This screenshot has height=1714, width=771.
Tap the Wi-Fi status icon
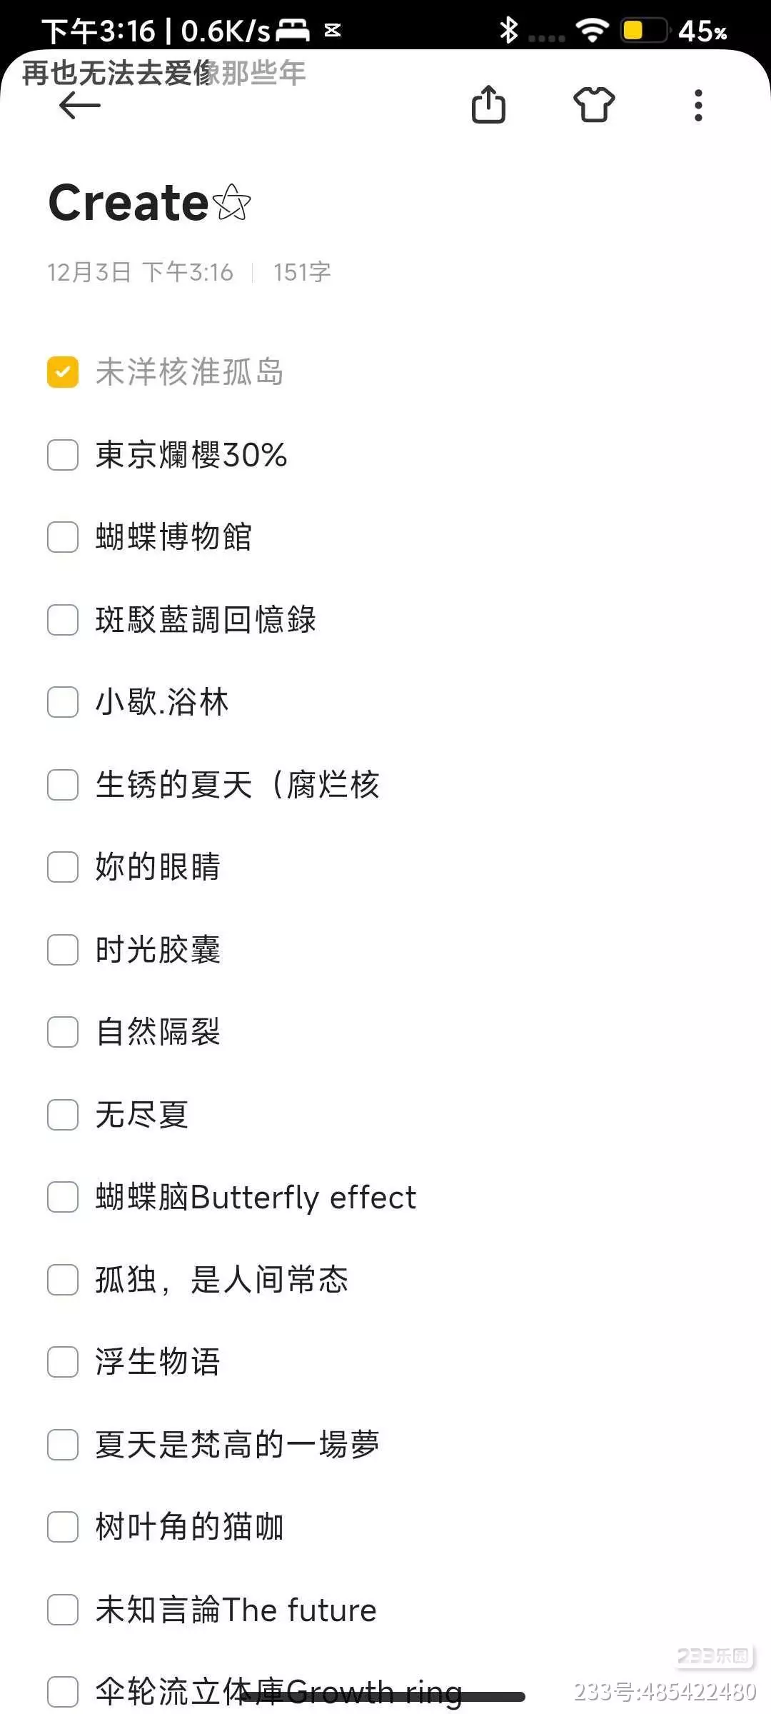pyautogui.click(x=593, y=30)
